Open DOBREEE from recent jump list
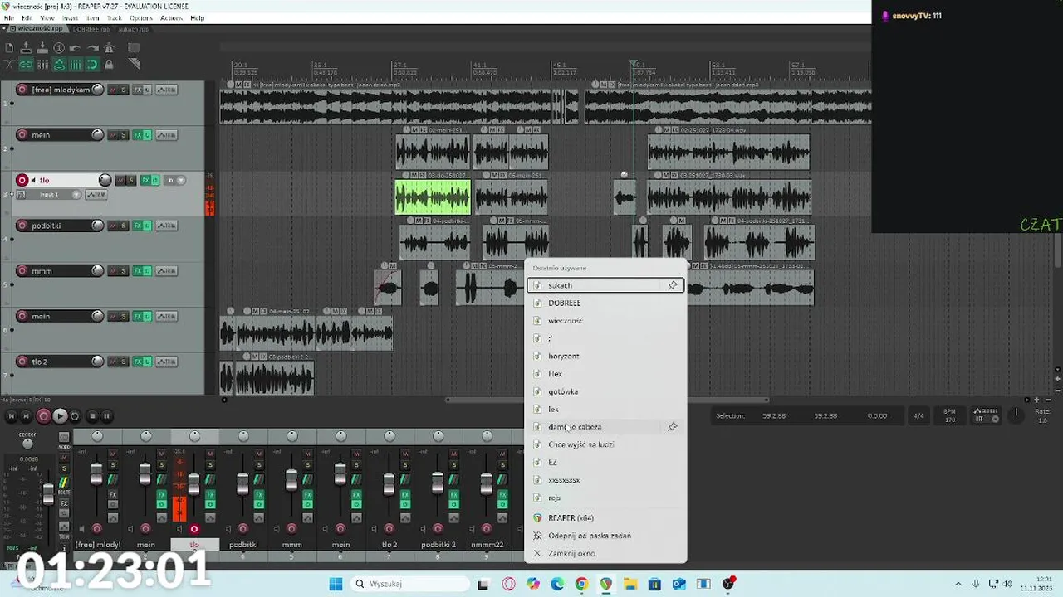1063x597 pixels. pyautogui.click(x=605, y=303)
